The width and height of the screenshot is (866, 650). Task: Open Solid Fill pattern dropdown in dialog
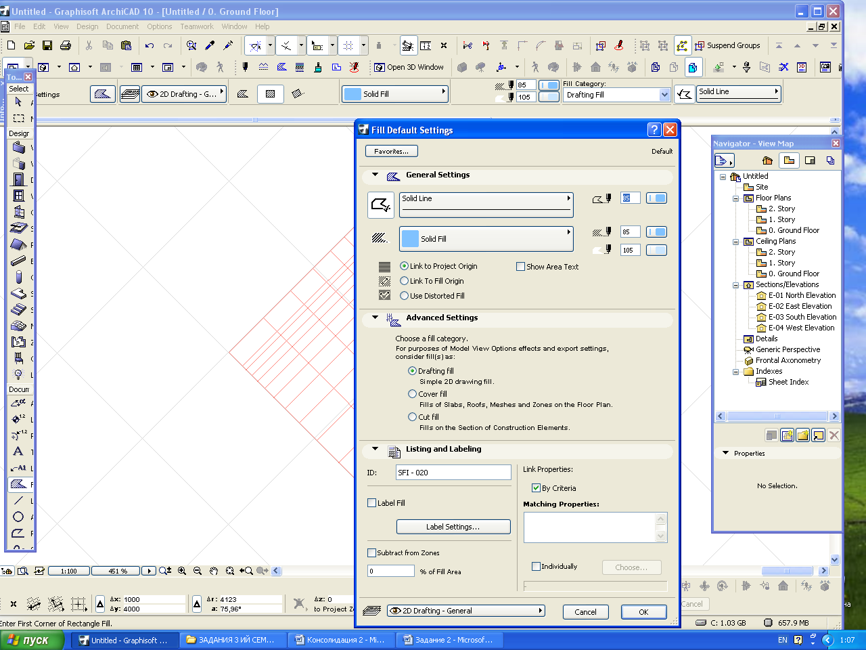(x=486, y=238)
